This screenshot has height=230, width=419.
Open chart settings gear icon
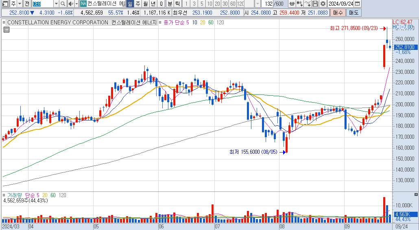[323, 4]
